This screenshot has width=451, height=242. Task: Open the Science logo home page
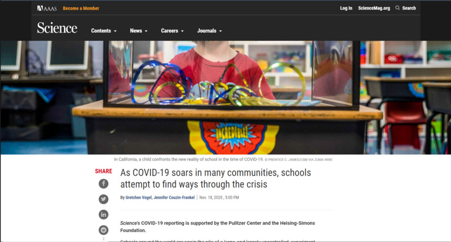pyautogui.click(x=57, y=28)
